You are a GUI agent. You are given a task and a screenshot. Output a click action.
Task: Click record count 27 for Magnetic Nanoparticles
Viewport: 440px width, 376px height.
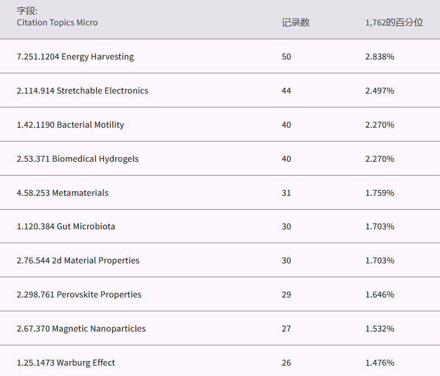tap(286, 329)
